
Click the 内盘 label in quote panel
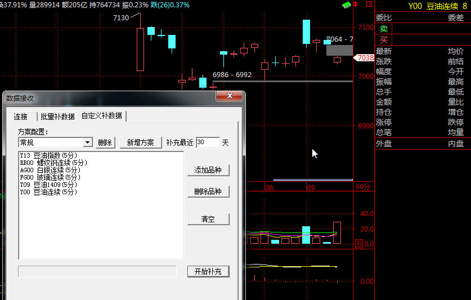[x=456, y=144]
